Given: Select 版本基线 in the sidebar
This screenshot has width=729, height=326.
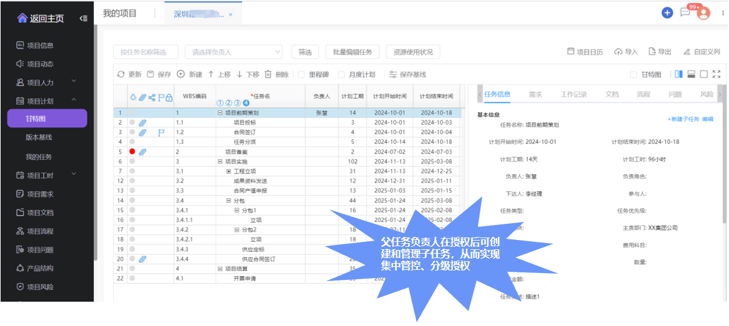Looking at the screenshot, I should pos(39,137).
